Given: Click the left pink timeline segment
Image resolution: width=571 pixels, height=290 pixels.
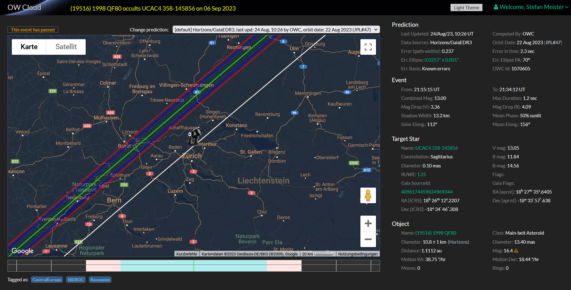Looking at the screenshot, I should [103, 266].
